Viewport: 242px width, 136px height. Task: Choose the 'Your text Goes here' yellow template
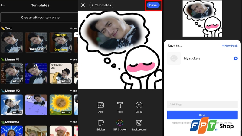(x=61, y=42)
